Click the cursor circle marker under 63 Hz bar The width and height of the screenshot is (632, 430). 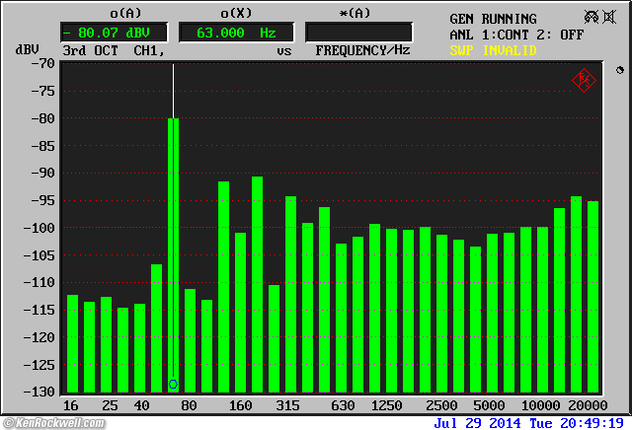coord(173,384)
